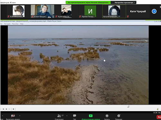Show next participants with the blue arrow
Viewport: 161px width, 120px height.
coord(154,11)
